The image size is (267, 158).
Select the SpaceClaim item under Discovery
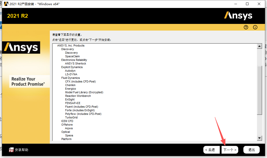72,56
